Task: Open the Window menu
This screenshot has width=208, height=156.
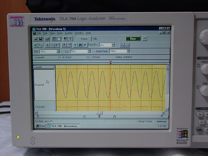Action: (x=79, y=33)
